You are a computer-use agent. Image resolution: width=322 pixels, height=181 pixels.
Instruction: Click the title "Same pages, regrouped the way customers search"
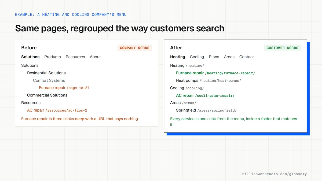120,28
